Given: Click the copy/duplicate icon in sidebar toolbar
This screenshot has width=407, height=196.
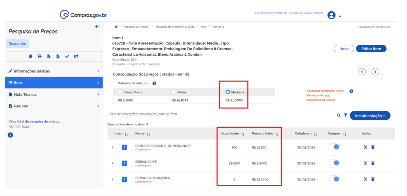Looking at the screenshot, I should tap(31, 56).
